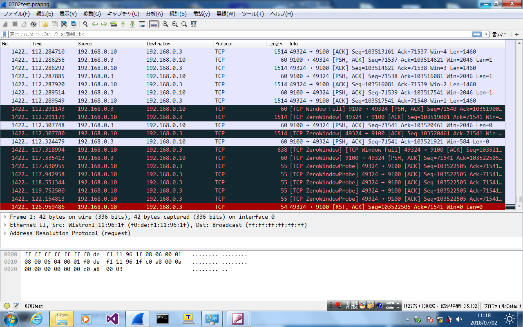Expand Address Resolution Protocol details row
The width and height of the screenshot is (523, 327).
[x=5, y=233]
